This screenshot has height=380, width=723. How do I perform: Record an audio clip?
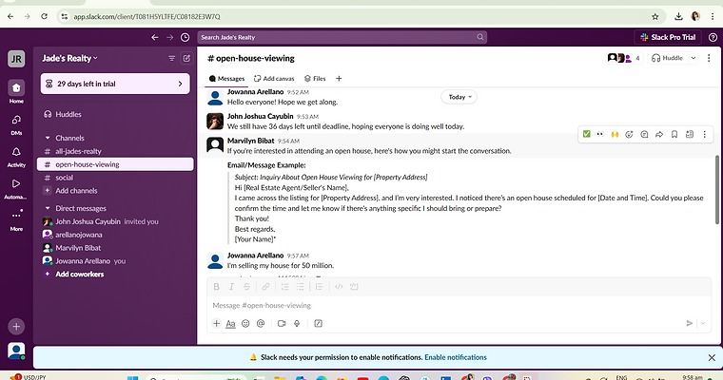pos(297,323)
